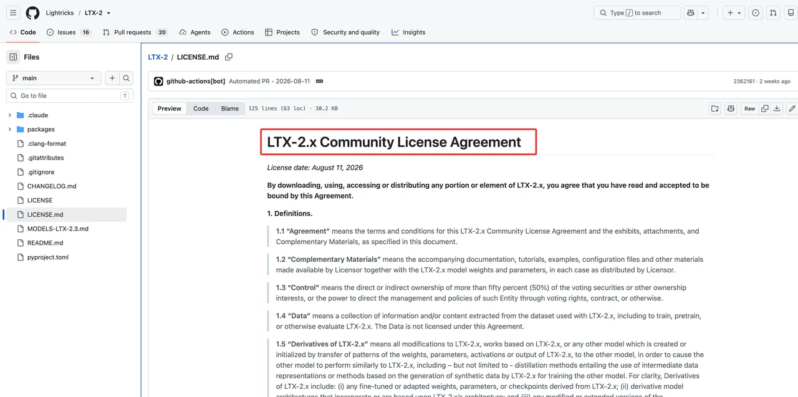
Task: Click the add file plus button
Action: tap(112, 78)
